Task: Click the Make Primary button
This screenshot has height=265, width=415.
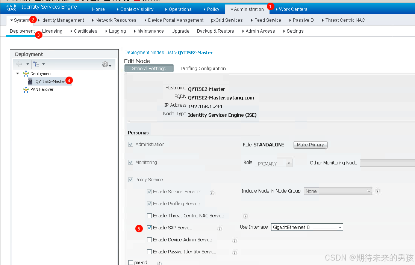Action: pos(310,145)
